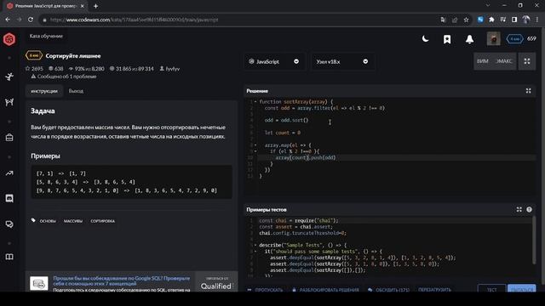545x306 pixels.
Task: Reload the page in browser
Action: coord(31,20)
